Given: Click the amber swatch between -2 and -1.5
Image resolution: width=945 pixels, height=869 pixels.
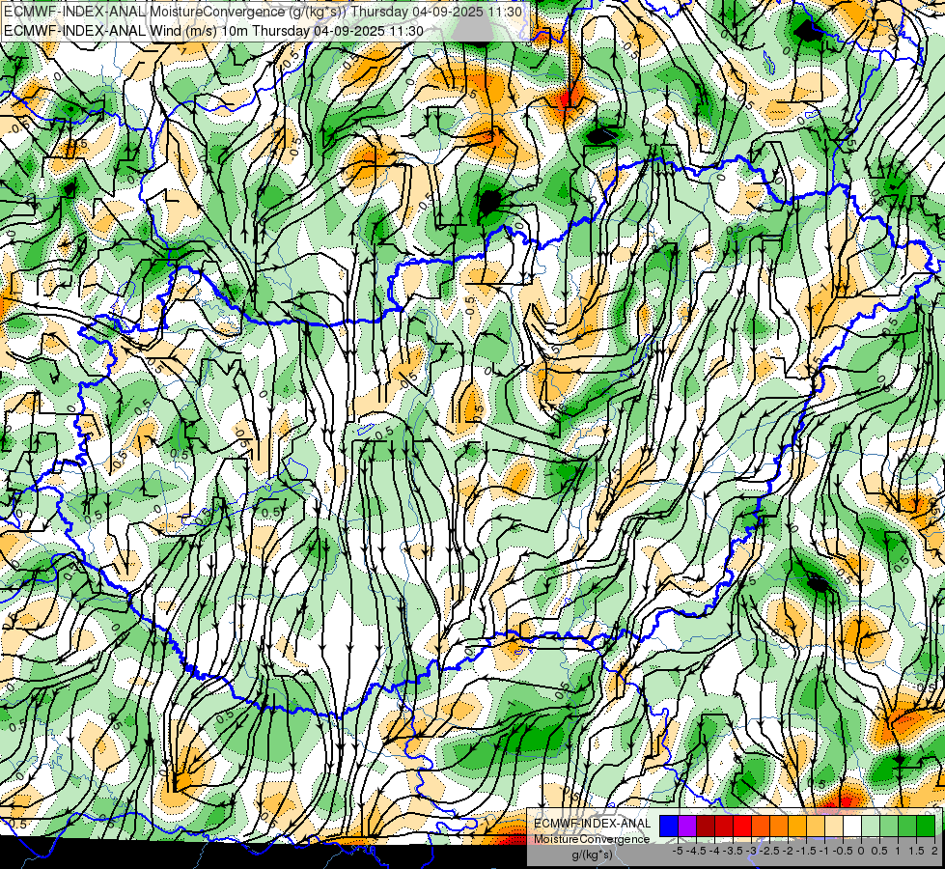Looking at the screenshot, I should pos(797,827).
